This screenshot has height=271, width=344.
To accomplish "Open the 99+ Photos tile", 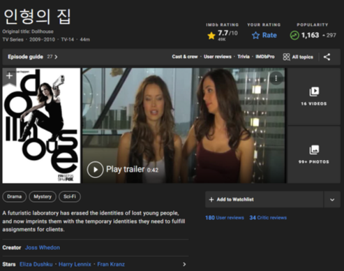I will click(x=314, y=154).
